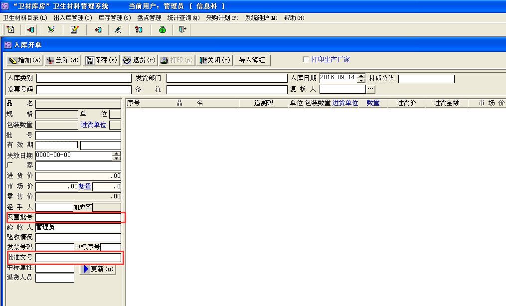The height and width of the screenshot is (306, 506).
Task: Toggle the 打印生产厂家 checkbox
Action: click(305, 59)
